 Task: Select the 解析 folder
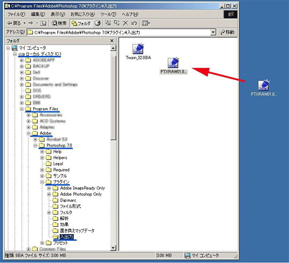click(64, 218)
